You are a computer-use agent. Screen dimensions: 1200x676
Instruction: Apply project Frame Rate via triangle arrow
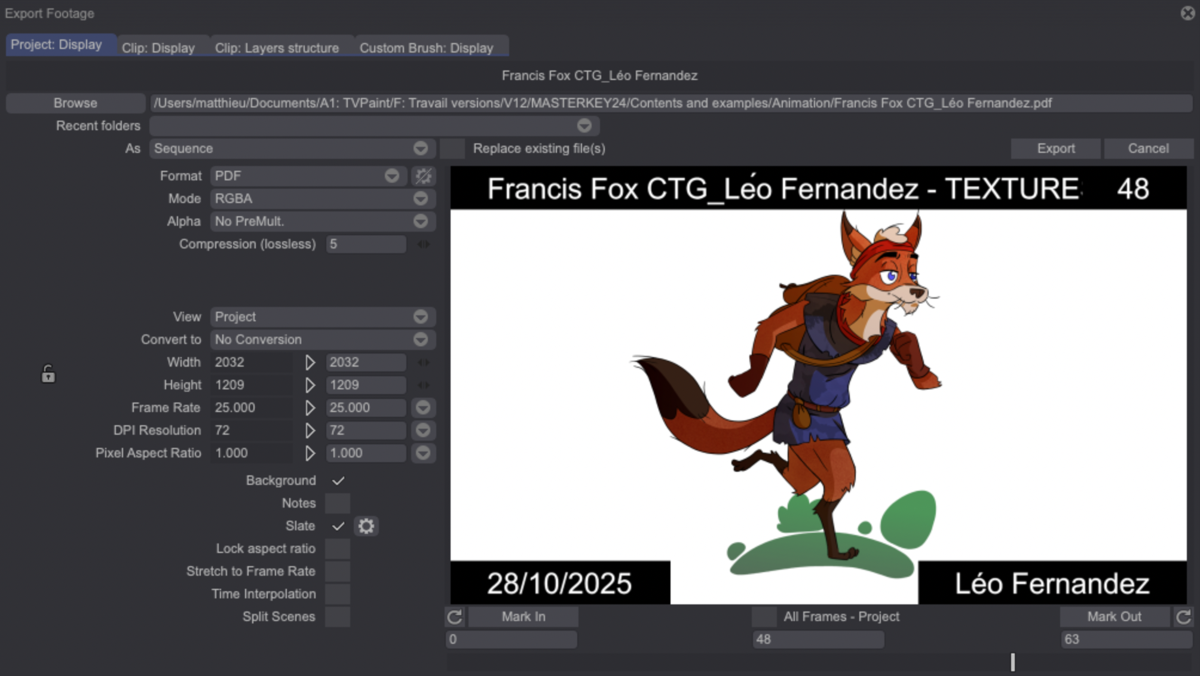pos(310,408)
